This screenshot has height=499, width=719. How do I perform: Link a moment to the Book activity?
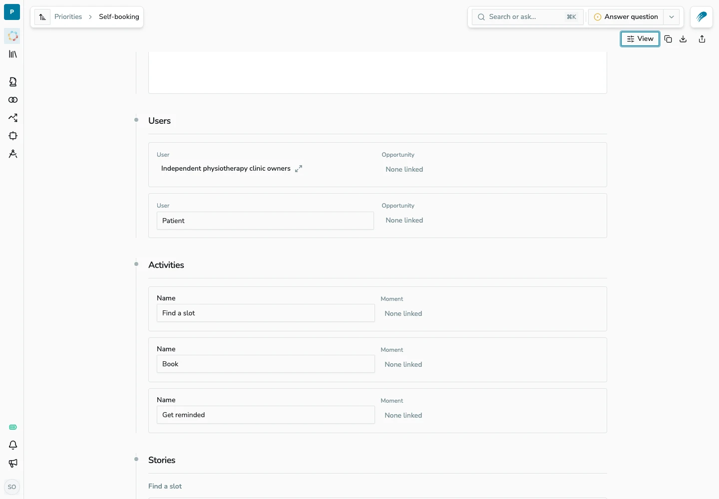pos(403,365)
